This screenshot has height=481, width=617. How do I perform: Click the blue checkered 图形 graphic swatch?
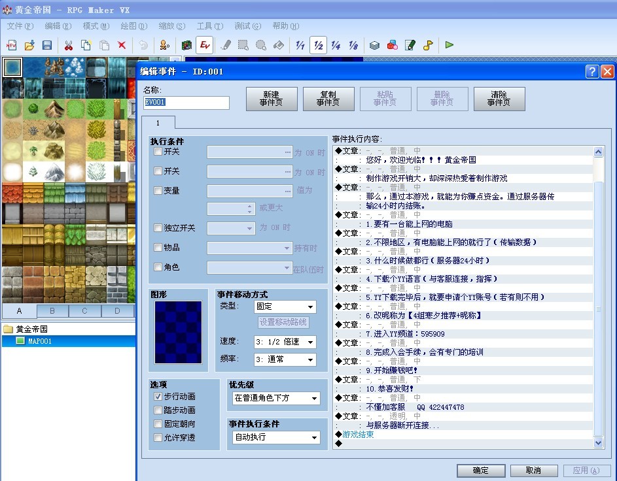pyautogui.click(x=178, y=333)
